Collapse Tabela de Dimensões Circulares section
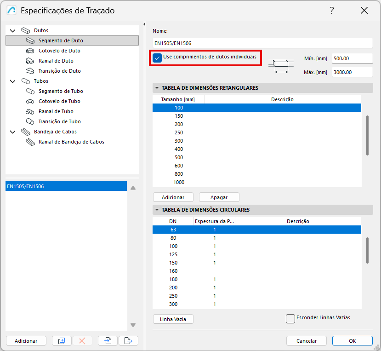 coord(157,210)
